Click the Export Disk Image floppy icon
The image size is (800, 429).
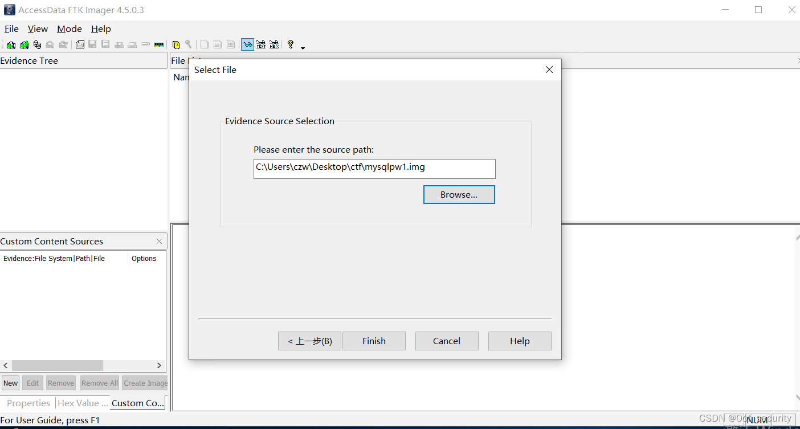point(92,44)
